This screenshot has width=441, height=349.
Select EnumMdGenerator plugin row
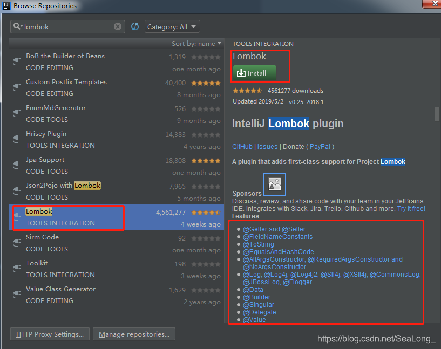[117, 113]
